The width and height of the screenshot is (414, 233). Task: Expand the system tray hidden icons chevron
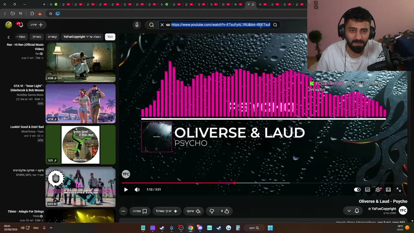point(51,228)
